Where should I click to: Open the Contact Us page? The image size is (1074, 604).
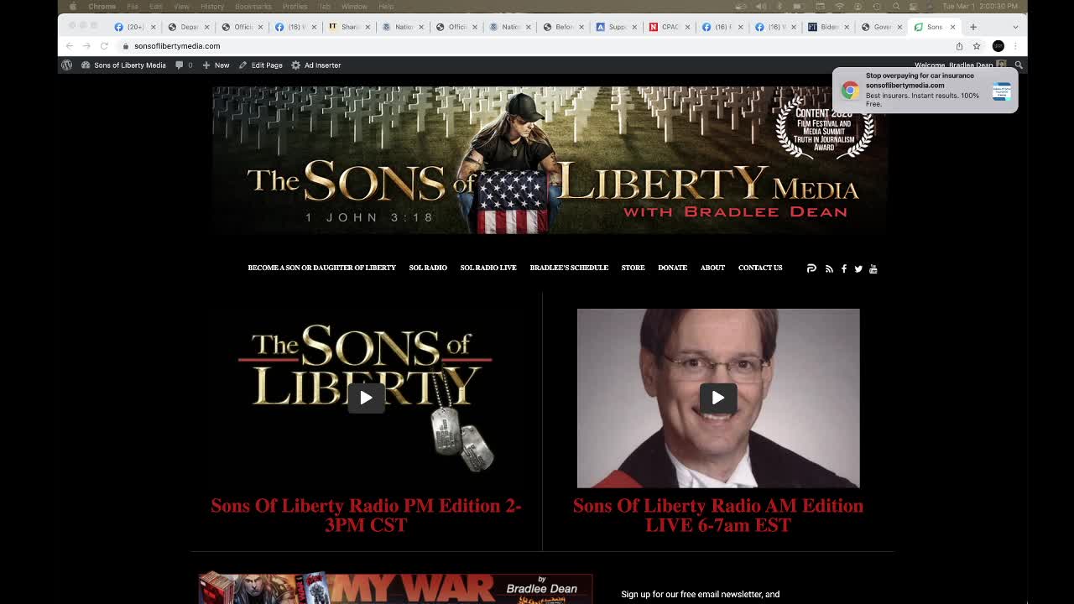(760, 268)
